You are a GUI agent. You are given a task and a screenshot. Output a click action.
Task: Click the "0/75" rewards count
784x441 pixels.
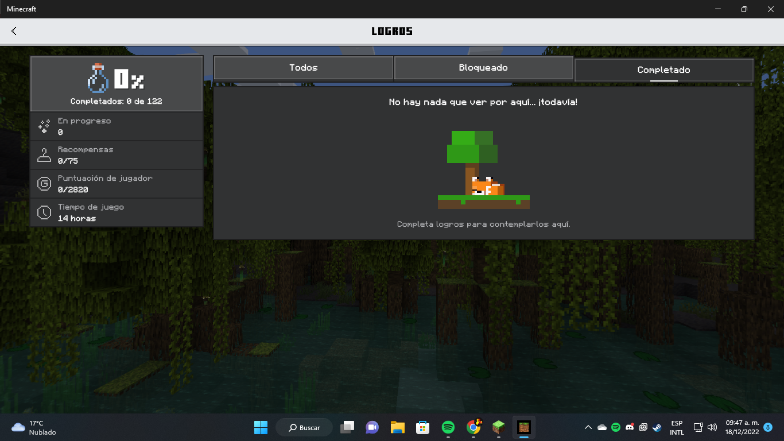68,161
